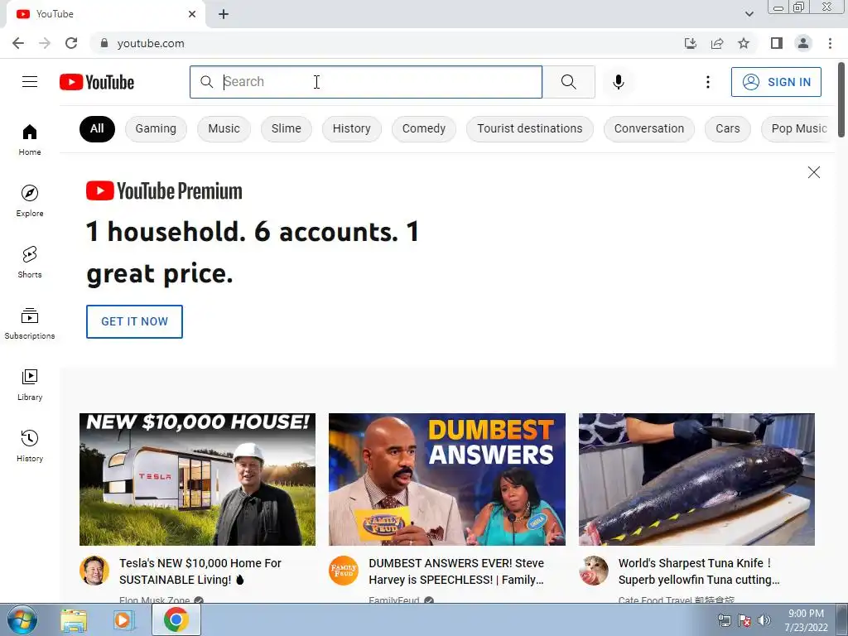Start voice search with the microphone

618,82
